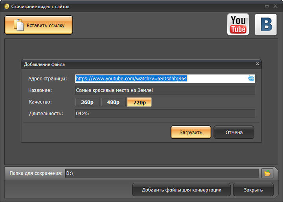283x202 pixels.
Task: Click the "Папка для сохранения:" label
Action: pos(36,173)
